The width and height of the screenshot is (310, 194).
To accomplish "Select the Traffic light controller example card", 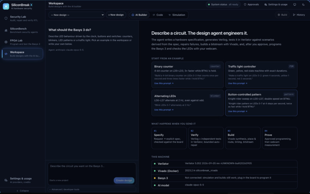I will click(x=261, y=75).
